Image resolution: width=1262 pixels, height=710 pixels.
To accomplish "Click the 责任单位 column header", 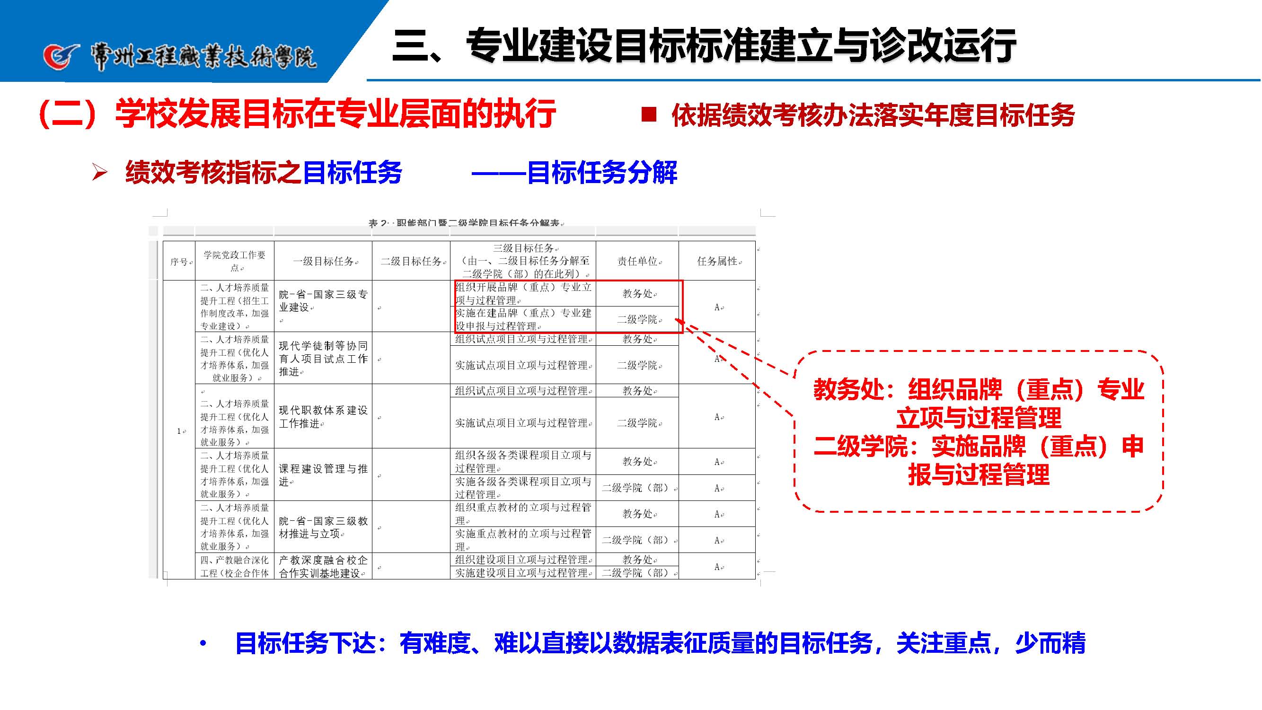I will [638, 262].
